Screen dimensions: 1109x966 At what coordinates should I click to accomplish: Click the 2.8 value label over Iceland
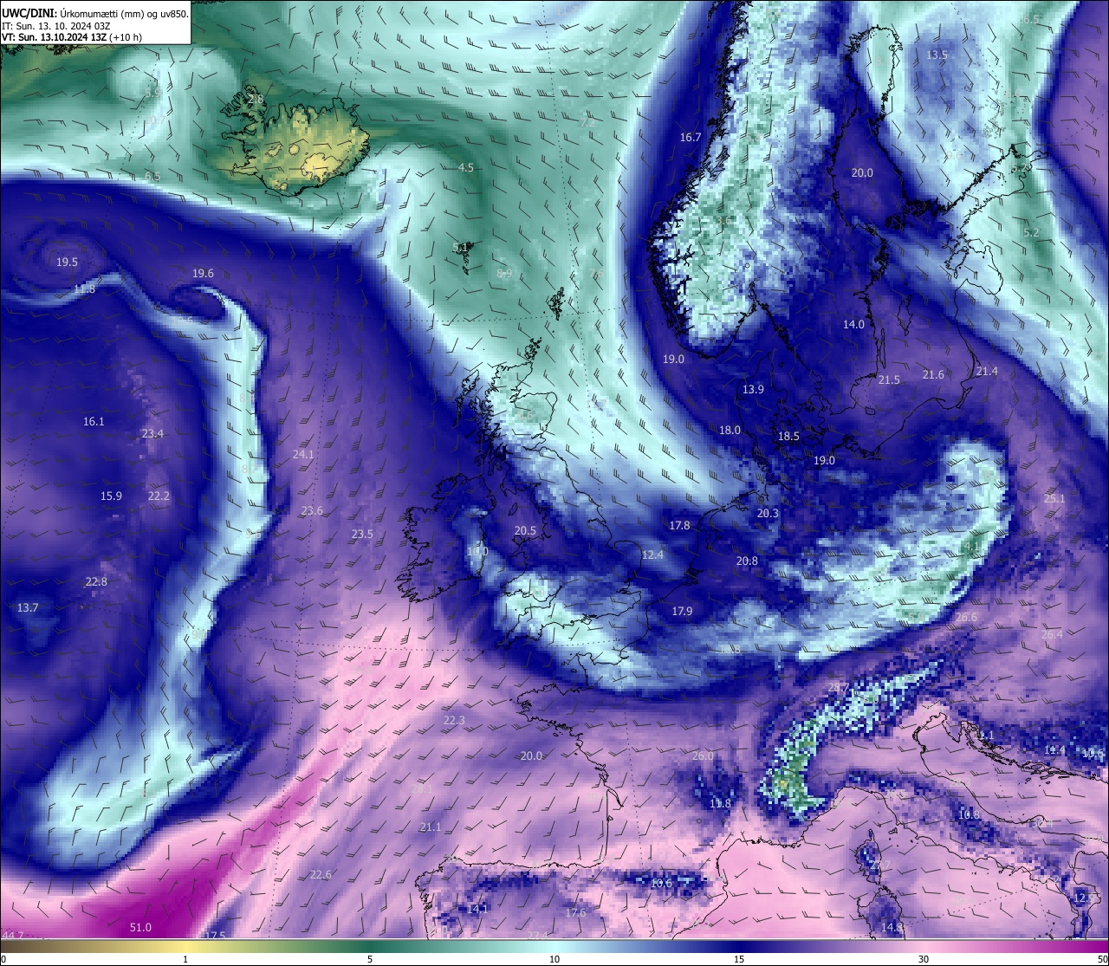256,100
